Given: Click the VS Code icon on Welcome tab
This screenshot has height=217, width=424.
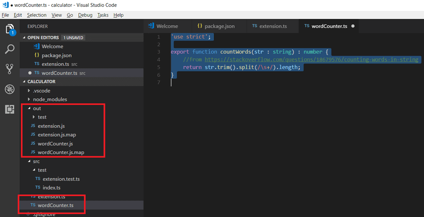Looking at the screenshot, I should pos(151,26).
